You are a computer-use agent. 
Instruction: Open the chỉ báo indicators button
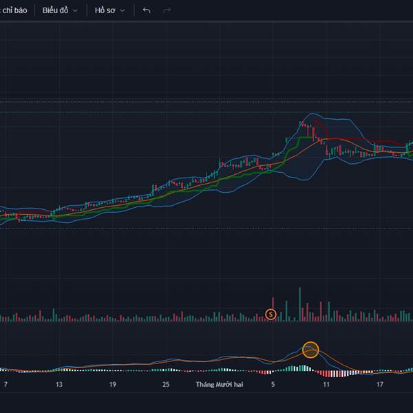click(14, 10)
